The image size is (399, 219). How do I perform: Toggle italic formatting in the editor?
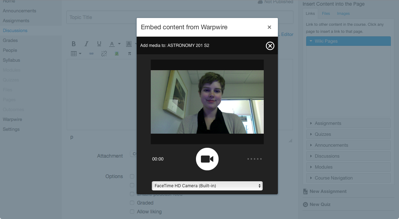(86, 44)
